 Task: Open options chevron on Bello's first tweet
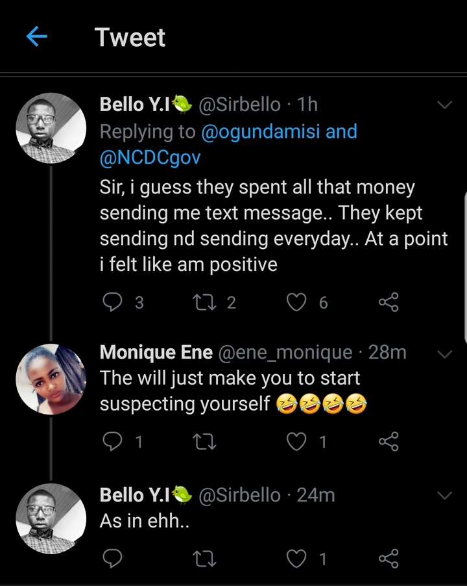445,105
